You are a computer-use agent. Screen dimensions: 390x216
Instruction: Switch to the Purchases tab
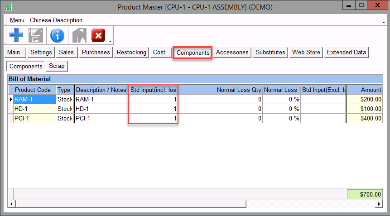96,53
